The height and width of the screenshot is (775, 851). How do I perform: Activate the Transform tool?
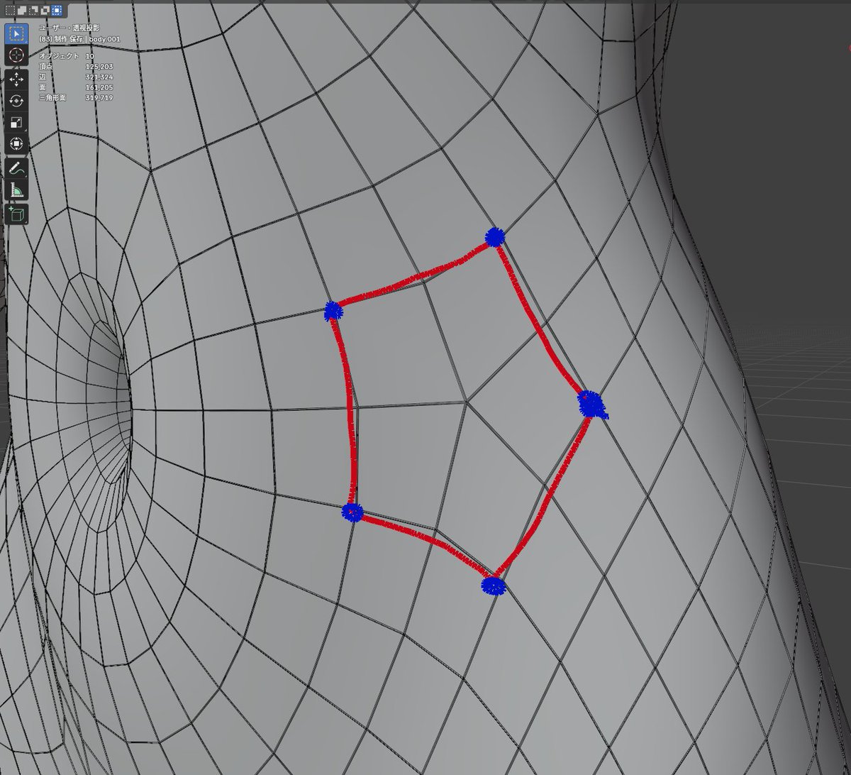(x=16, y=143)
